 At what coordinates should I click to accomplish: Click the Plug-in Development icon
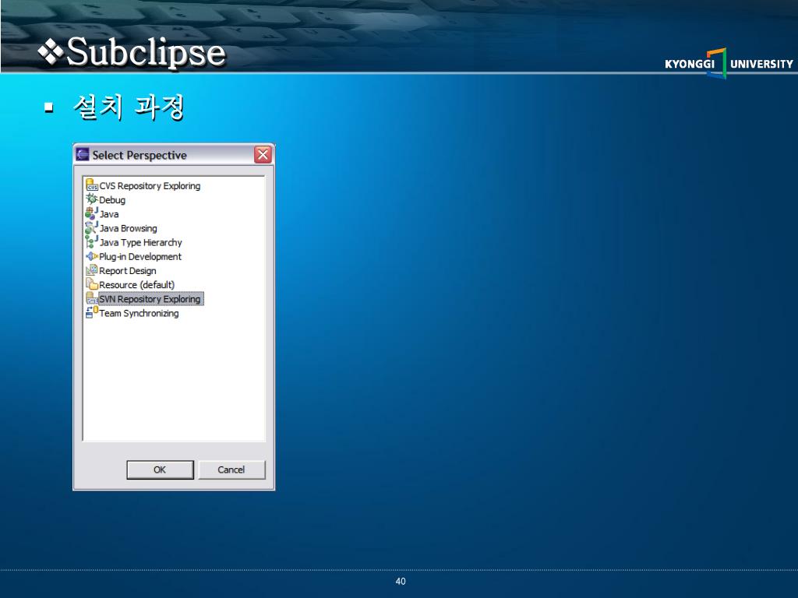point(92,256)
